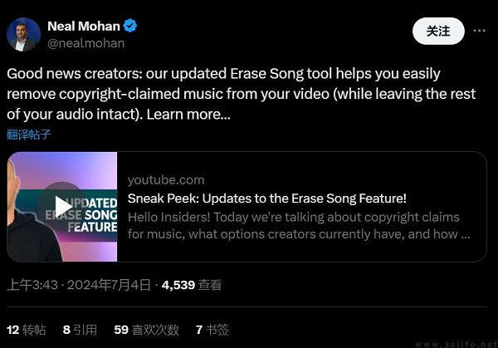
Task: Play the Erase Song video
Action: click(x=62, y=205)
